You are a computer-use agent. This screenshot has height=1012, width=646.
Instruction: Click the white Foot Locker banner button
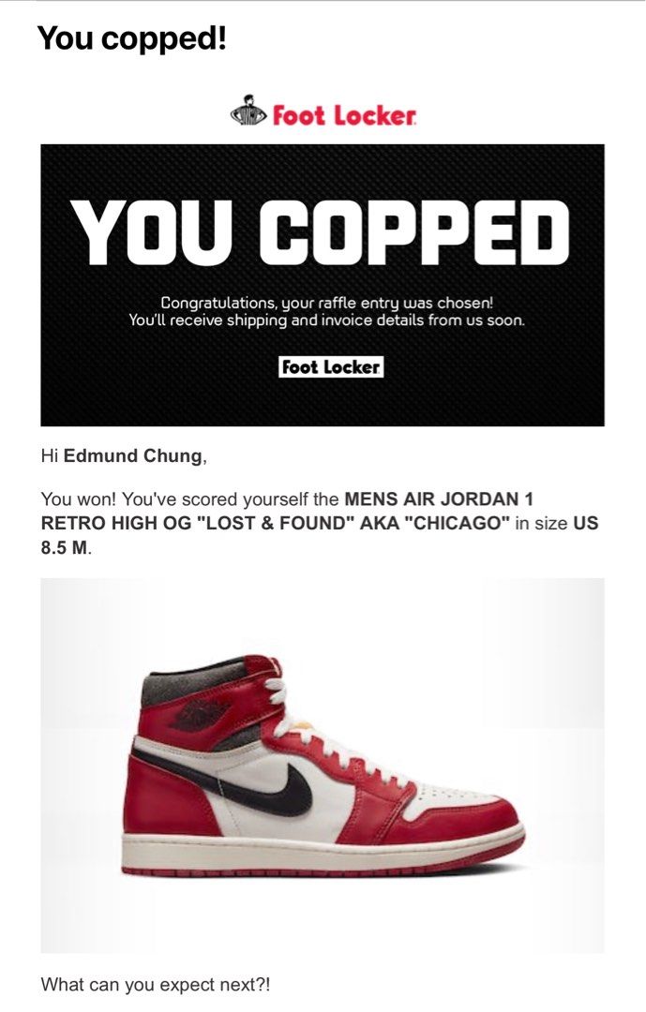pos(331,367)
